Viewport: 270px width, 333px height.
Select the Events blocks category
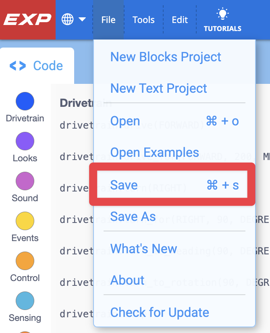[x=25, y=221]
